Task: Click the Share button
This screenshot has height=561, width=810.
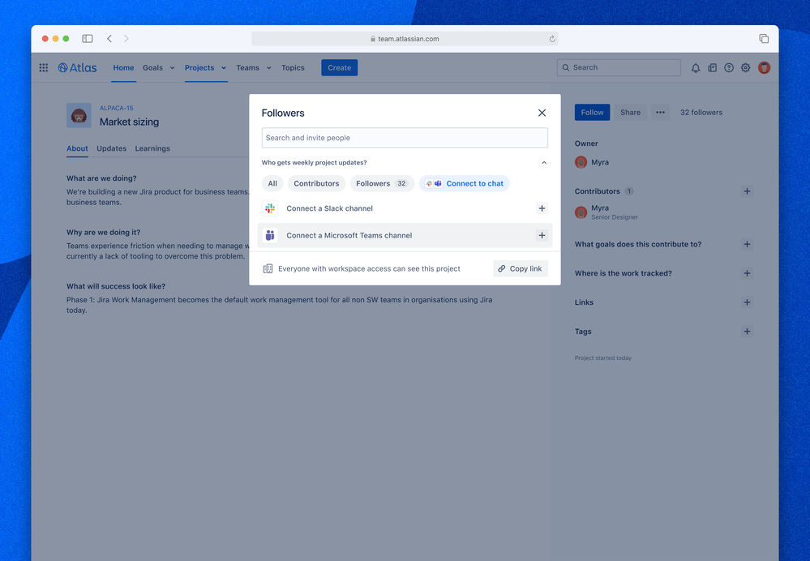Action: tap(630, 112)
